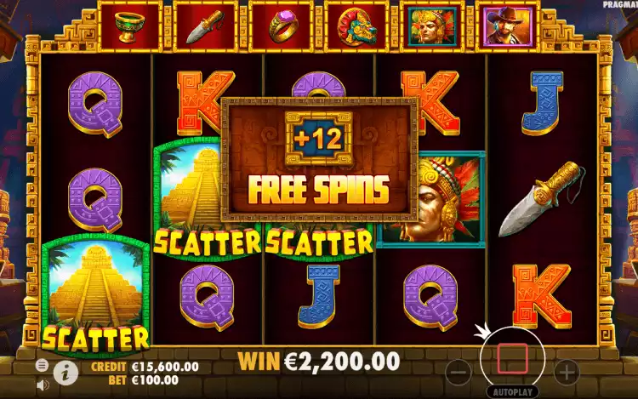Click the Aztec warrior symbol on fourth reel
The width and height of the screenshot is (638, 399).
(433, 199)
